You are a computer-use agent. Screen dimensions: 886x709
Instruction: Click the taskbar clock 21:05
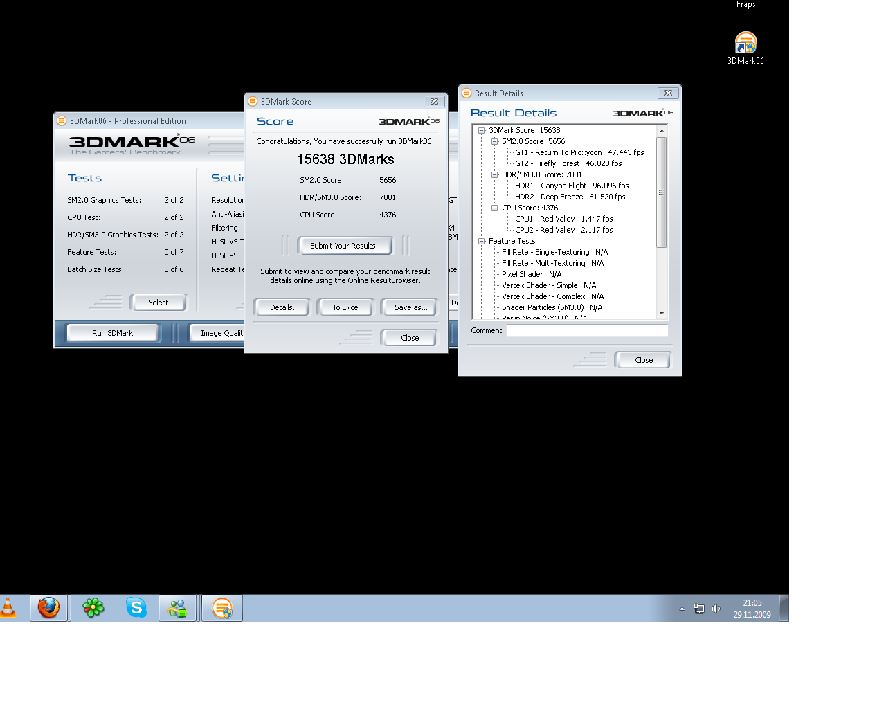pos(752,603)
